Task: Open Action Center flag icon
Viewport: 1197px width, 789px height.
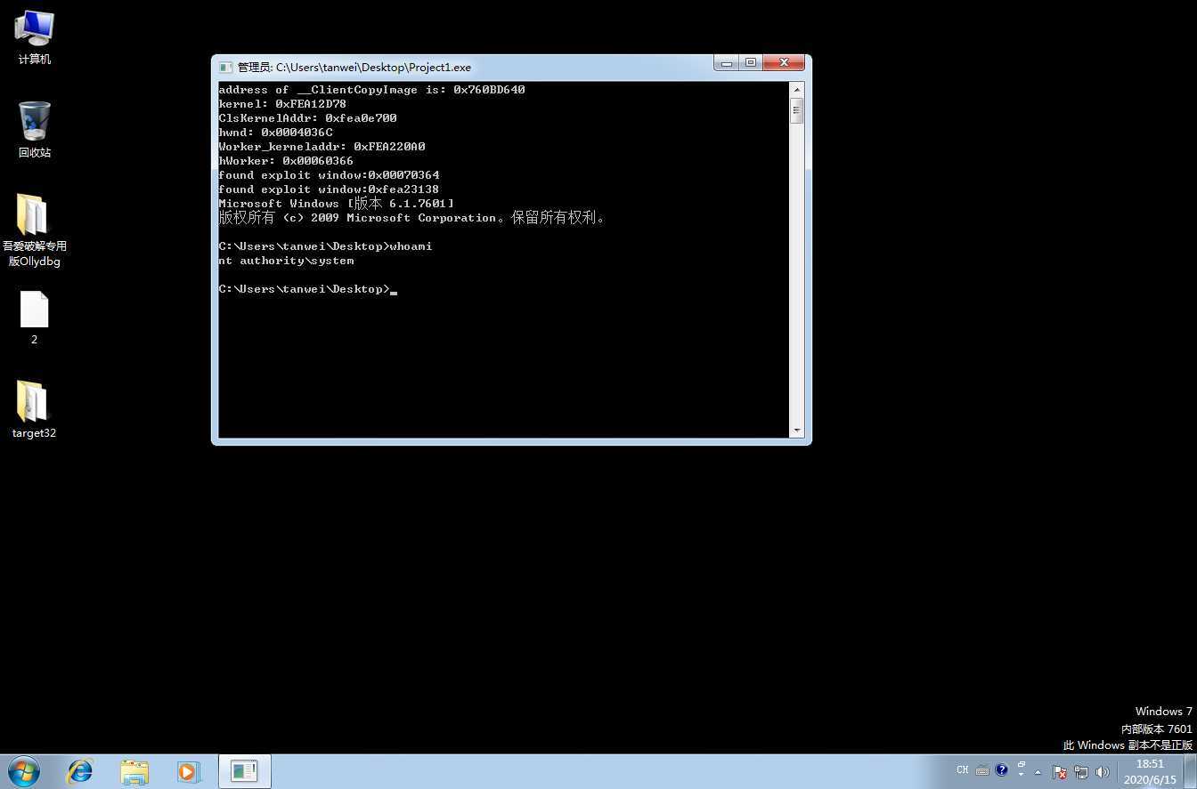Action: 1060,772
